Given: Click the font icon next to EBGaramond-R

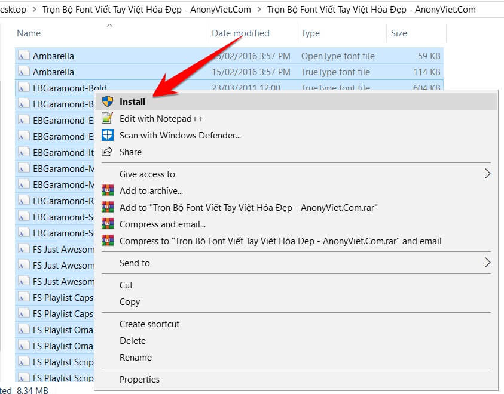Looking at the screenshot, I should pyautogui.click(x=23, y=201).
